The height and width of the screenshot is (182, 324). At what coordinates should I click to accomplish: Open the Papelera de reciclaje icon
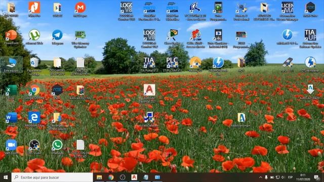coord(34,62)
